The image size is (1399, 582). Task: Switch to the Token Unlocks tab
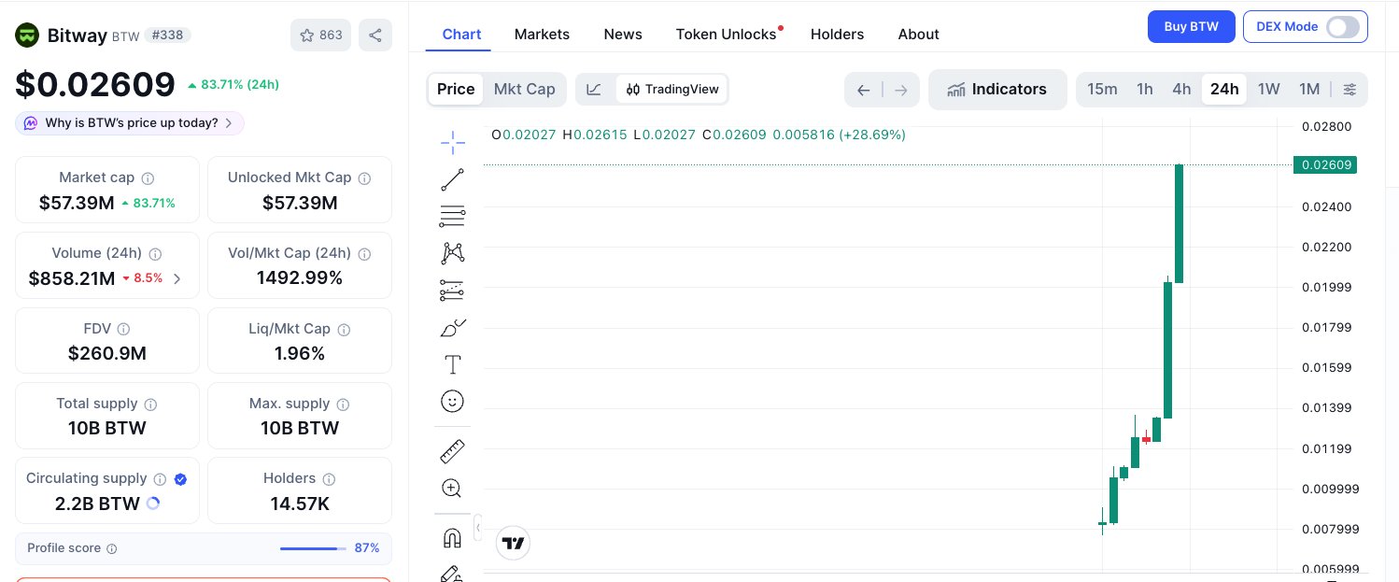[x=726, y=35]
